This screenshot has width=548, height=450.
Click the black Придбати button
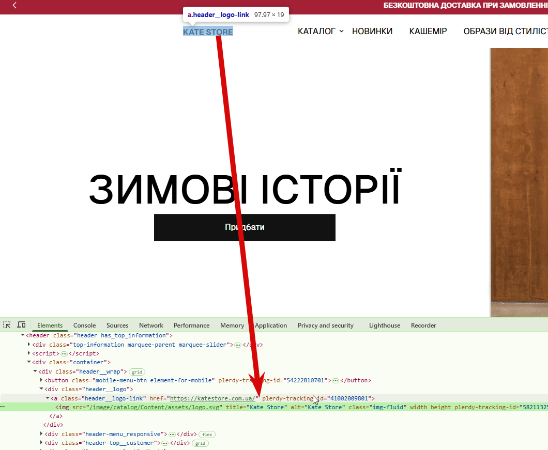[245, 227]
